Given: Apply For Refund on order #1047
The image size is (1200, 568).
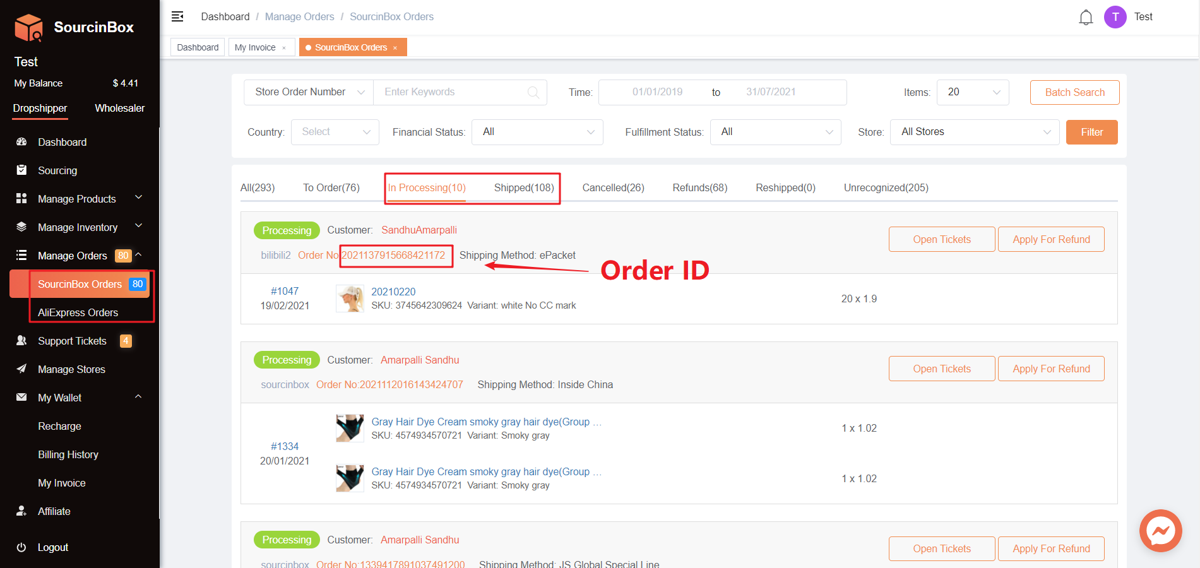Looking at the screenshot, I should pos(1052,239).
